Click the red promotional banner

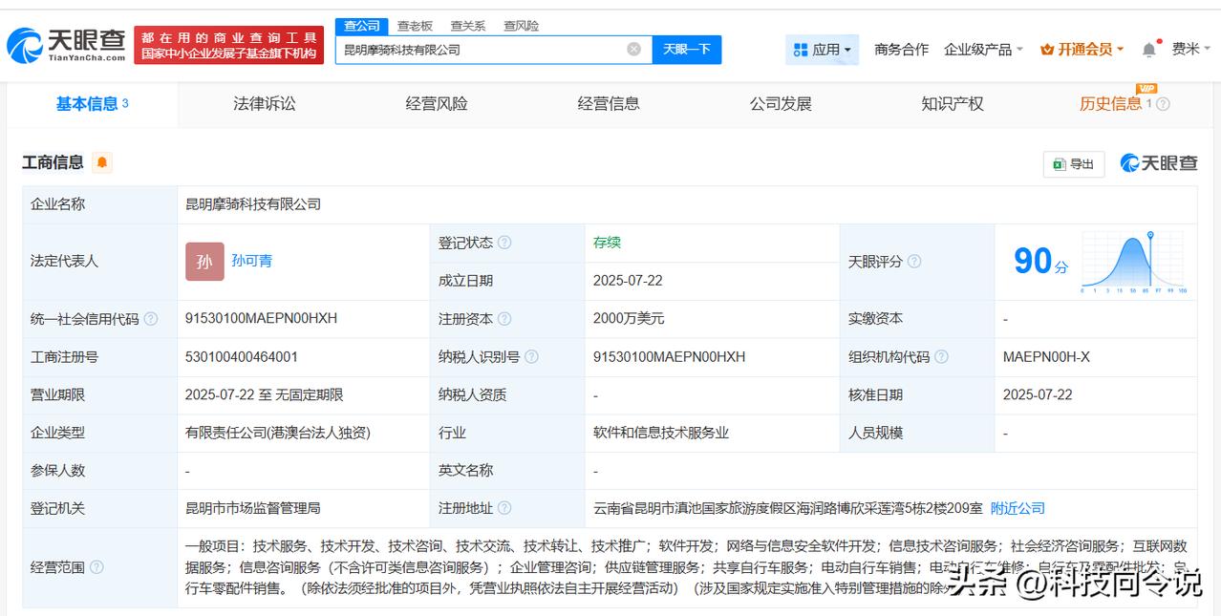coord(229,45)
